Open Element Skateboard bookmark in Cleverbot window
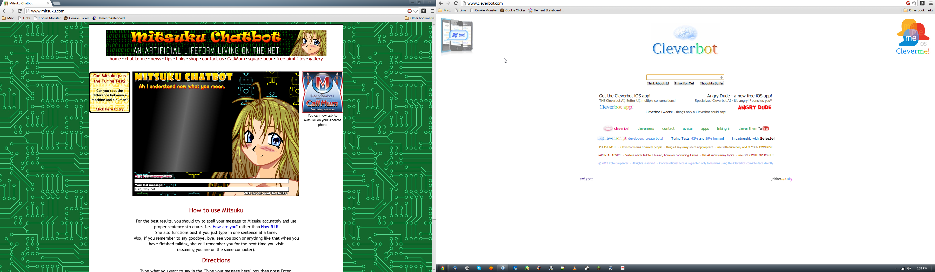 (546, 11)
